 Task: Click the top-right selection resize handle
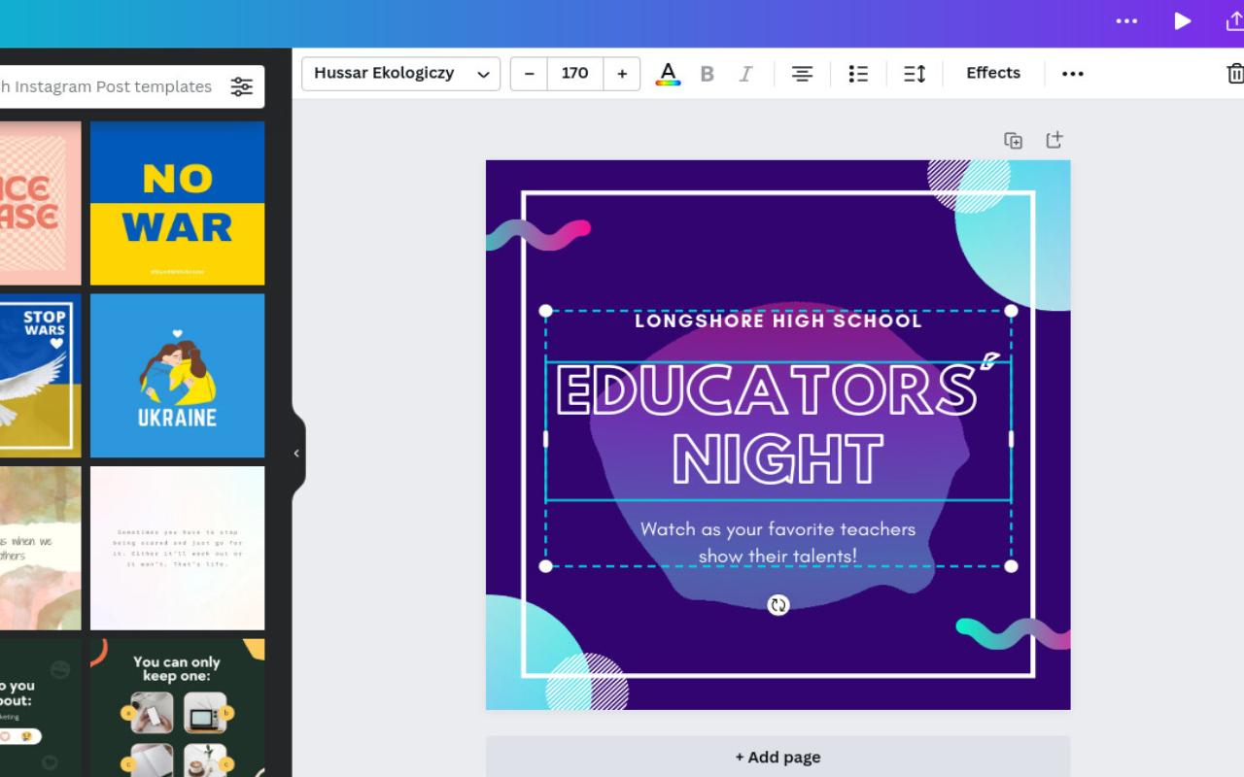(x=1011, y=311)
